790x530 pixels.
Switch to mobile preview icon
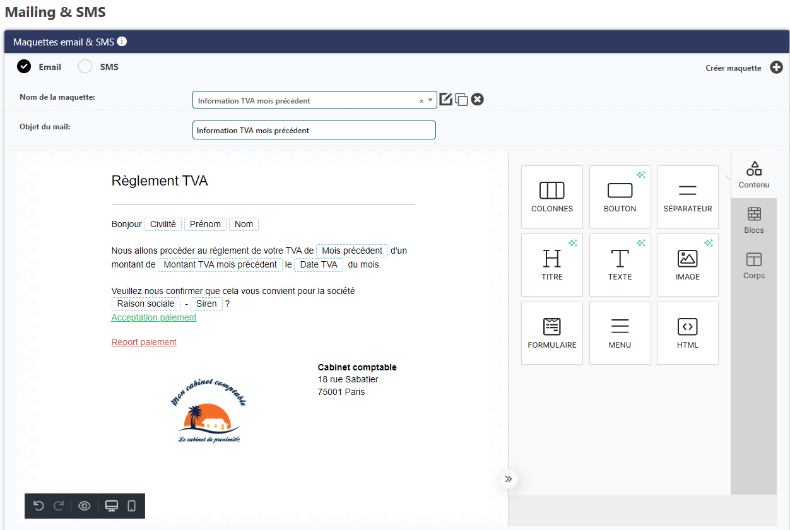pos(132,506)
